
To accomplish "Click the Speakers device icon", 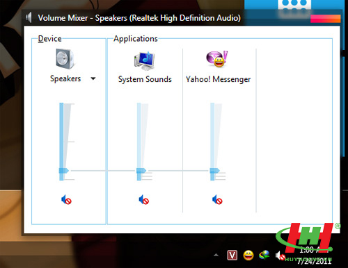I will 65,59.
